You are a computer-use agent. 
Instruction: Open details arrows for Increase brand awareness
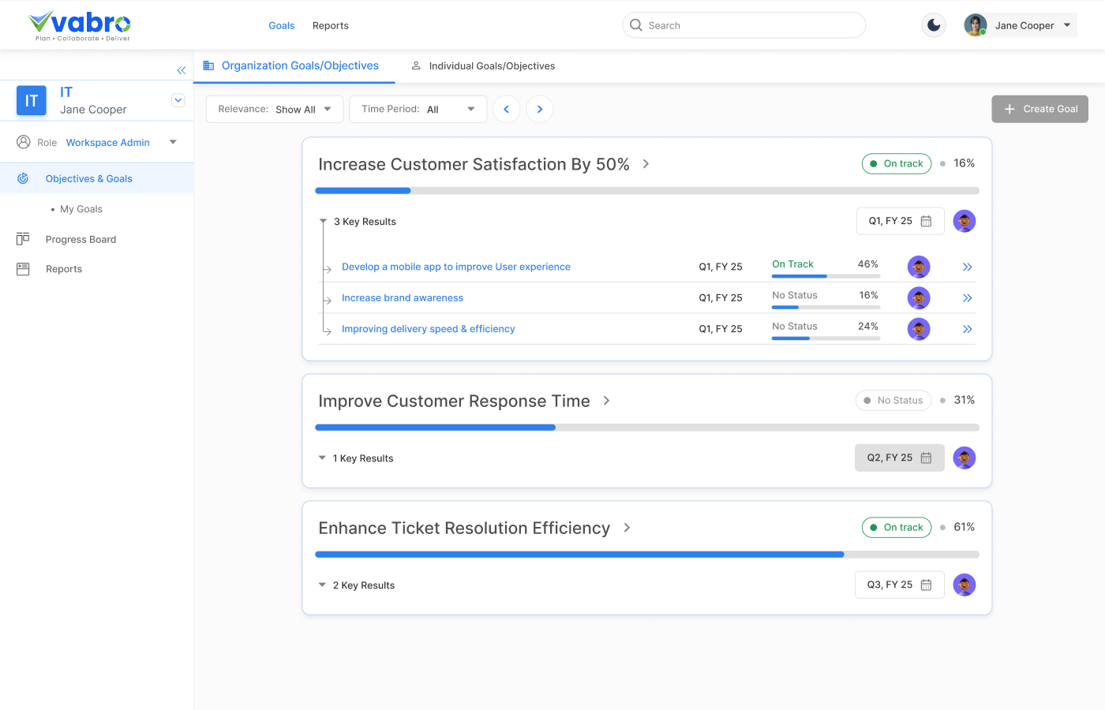[967, 297]
